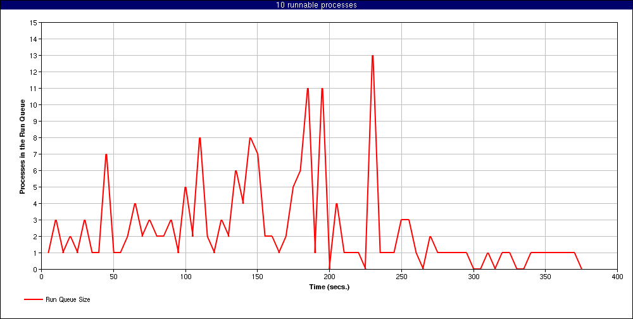Screen dimensions: 633x319
Task: Click the 'Processes in the Run Queue' axis title
Action: [x=23, y=146]
